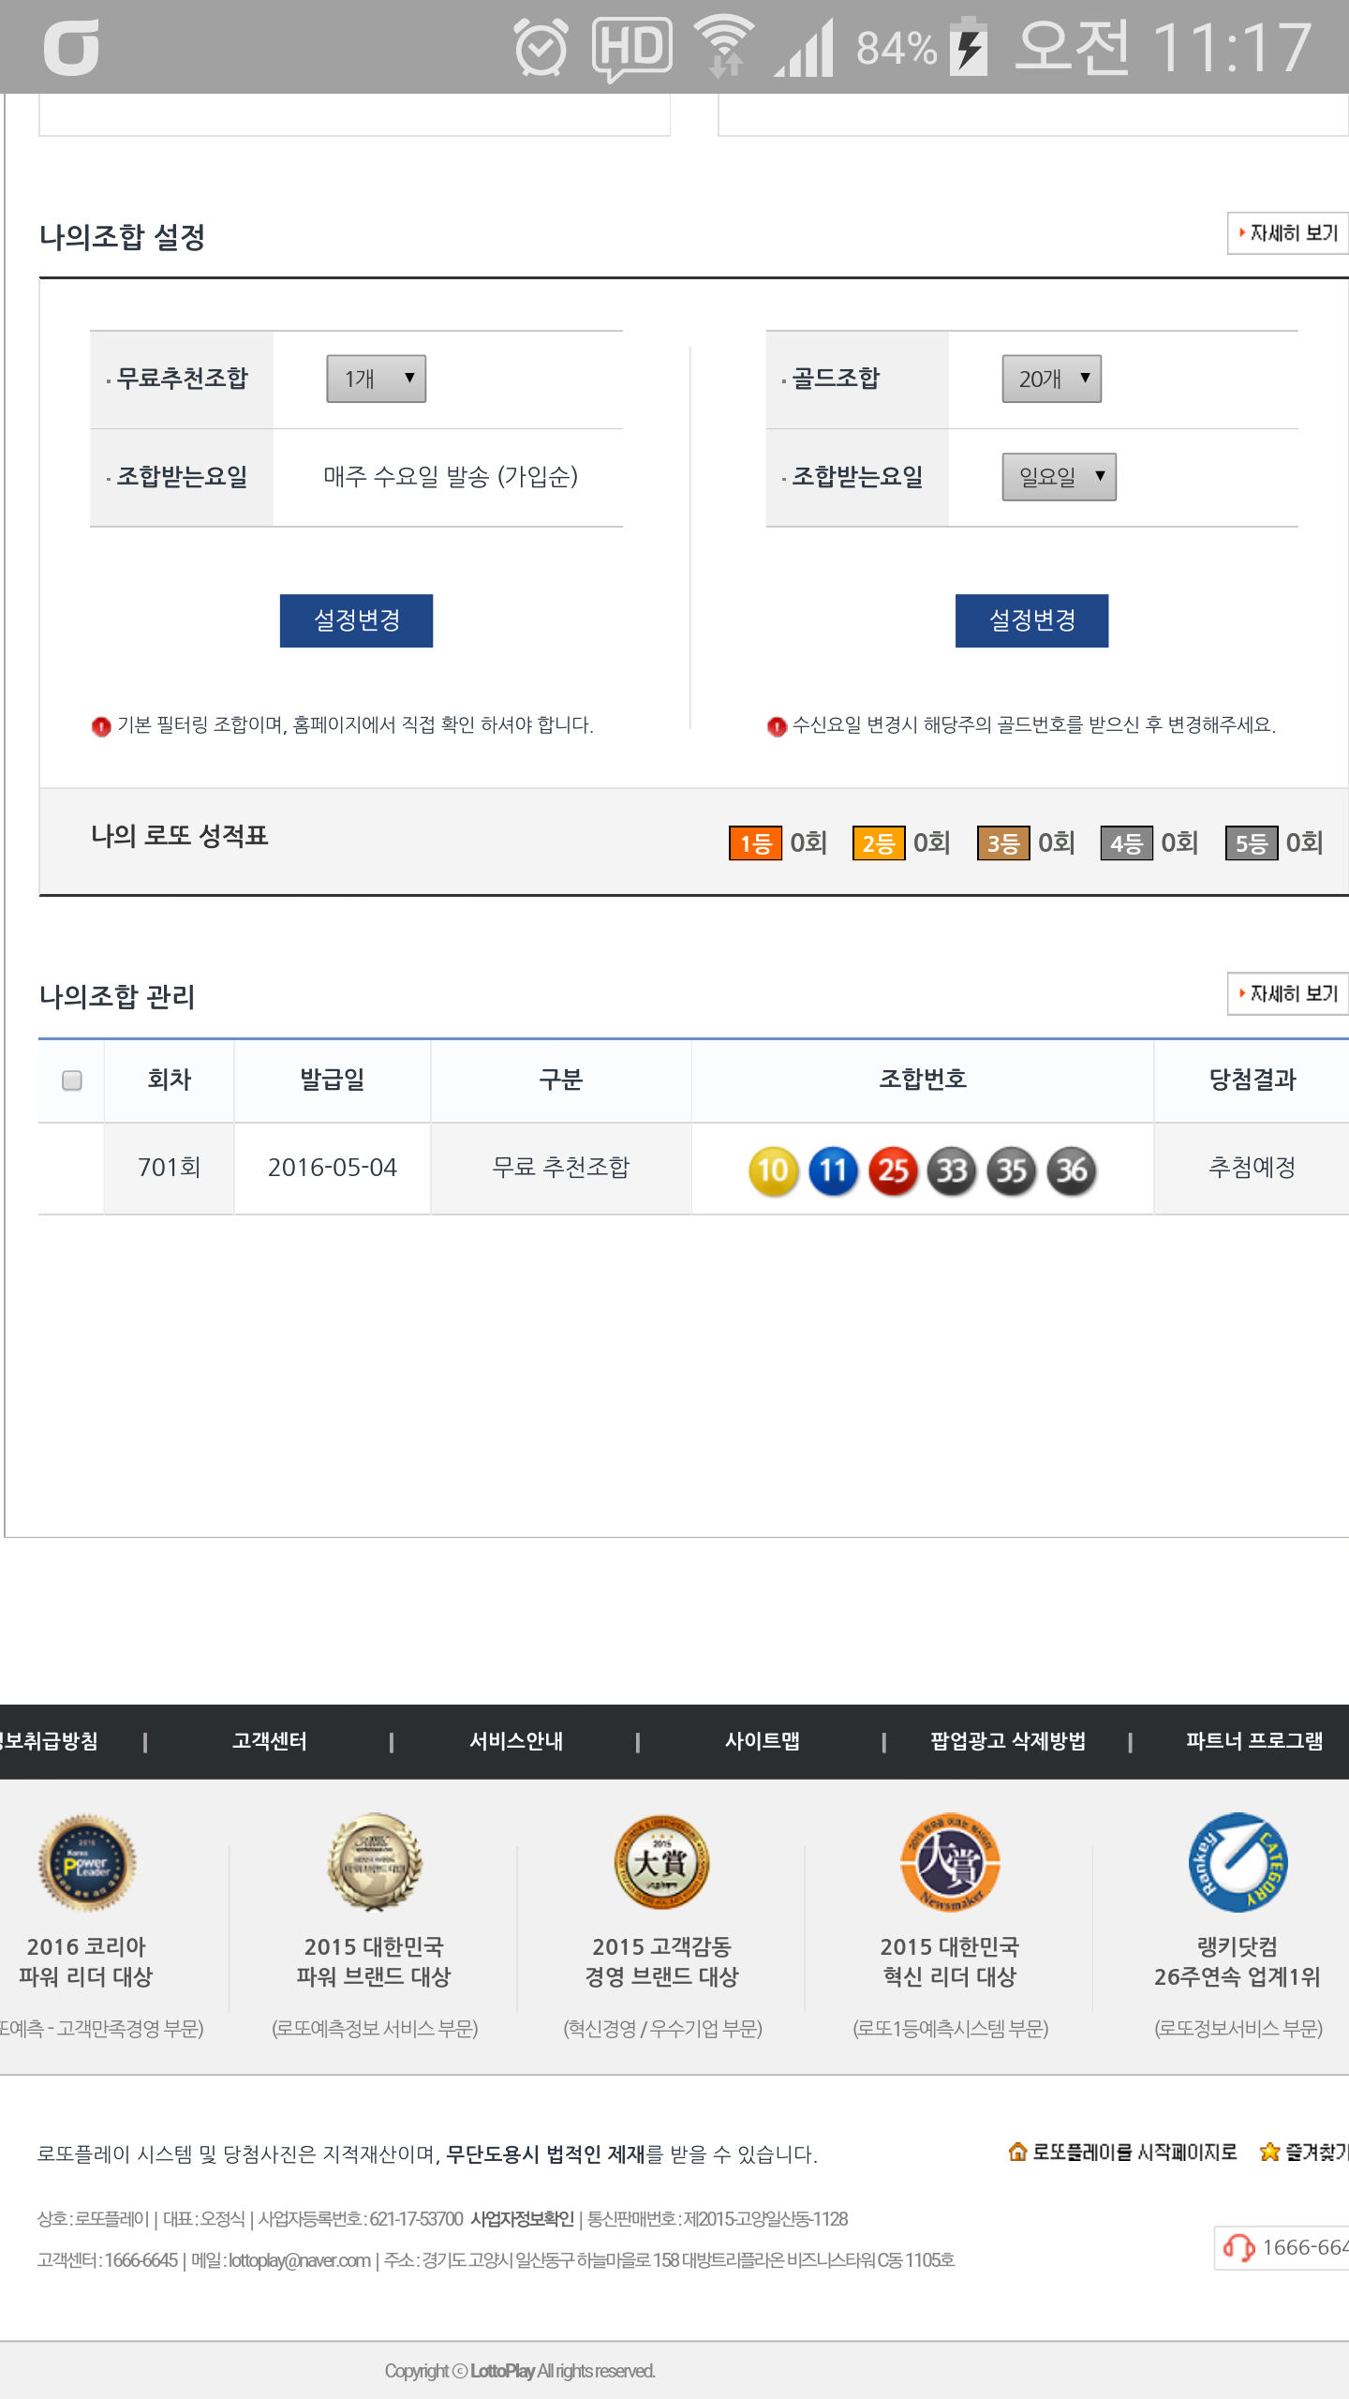This screenshot has width=1349, height=2399.
Task: Click the Rankey category award badge
Action: point(1238,1862)
